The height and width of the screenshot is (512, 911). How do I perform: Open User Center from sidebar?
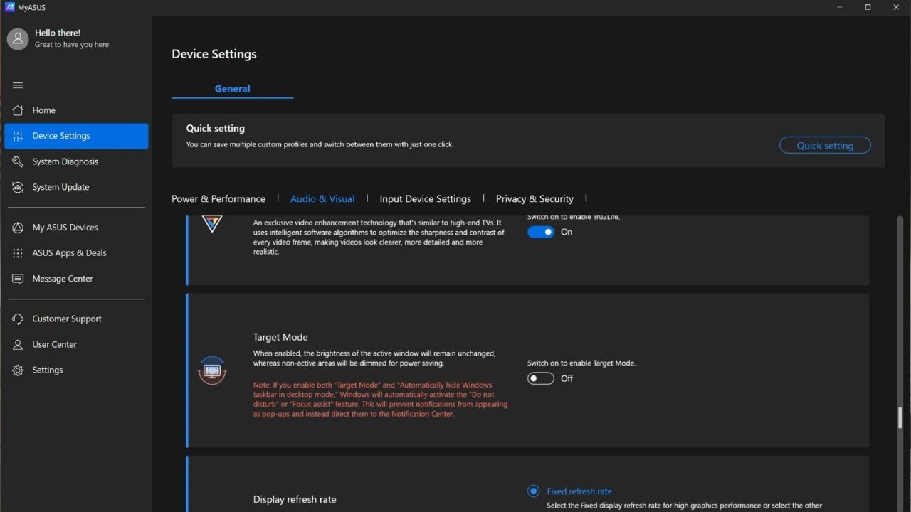[x=54, y=344]
